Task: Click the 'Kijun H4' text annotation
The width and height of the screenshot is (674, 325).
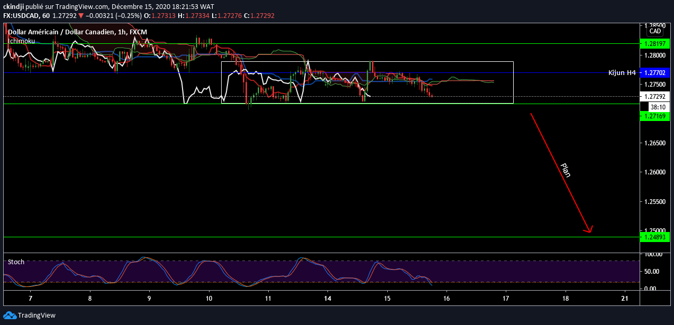Action: point(622,73)
